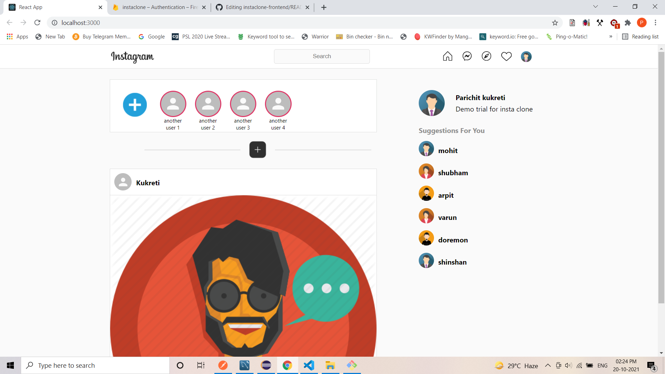Click the Instagram logo

[132, 57]
